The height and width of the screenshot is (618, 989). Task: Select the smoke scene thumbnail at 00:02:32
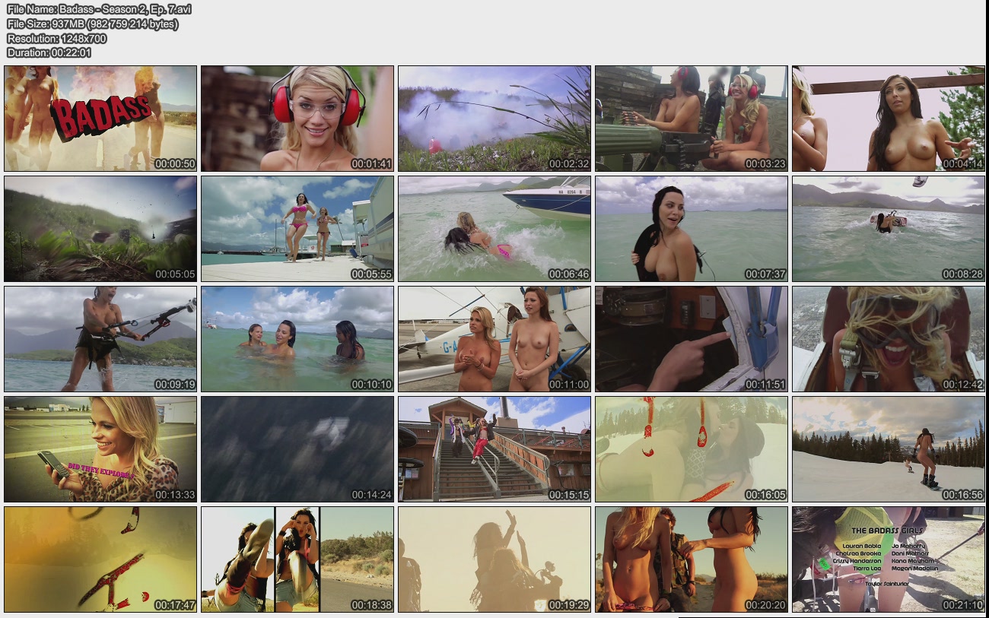[494, 118]
